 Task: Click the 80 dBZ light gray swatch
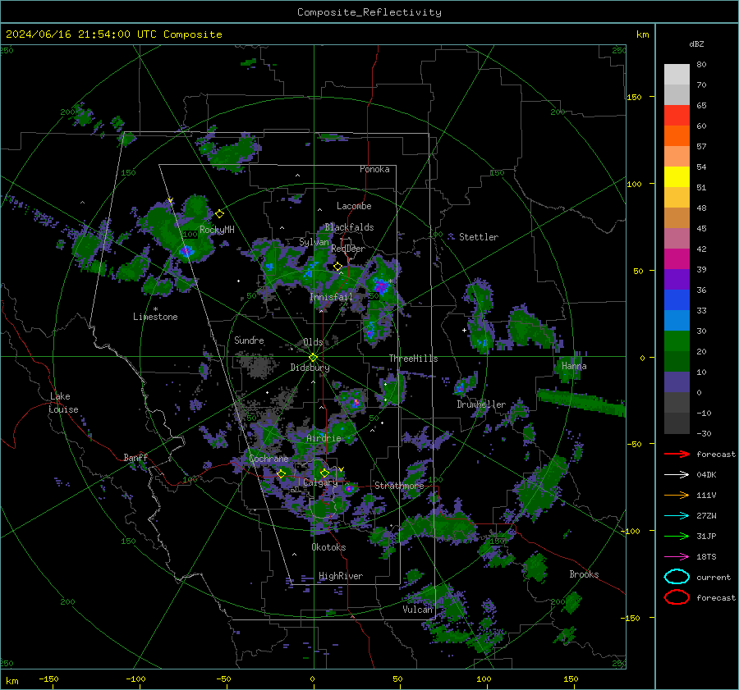[677, 74]
